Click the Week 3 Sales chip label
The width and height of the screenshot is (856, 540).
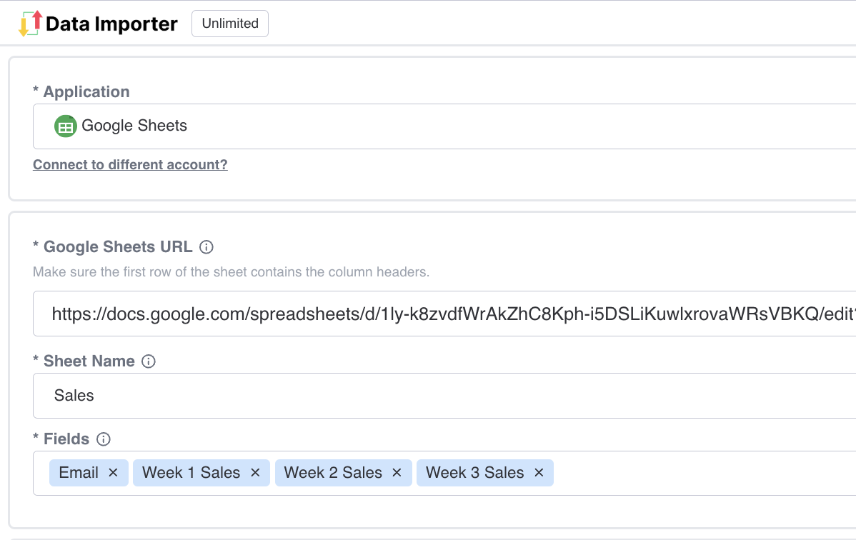[x=475, y=472]
